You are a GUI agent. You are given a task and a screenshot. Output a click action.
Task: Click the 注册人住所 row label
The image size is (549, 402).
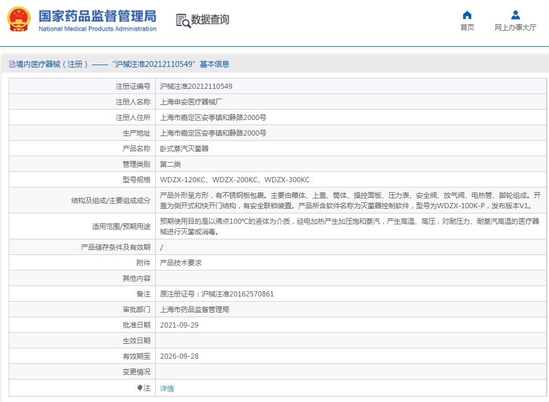pyautogui.click(x=133, y=117)
